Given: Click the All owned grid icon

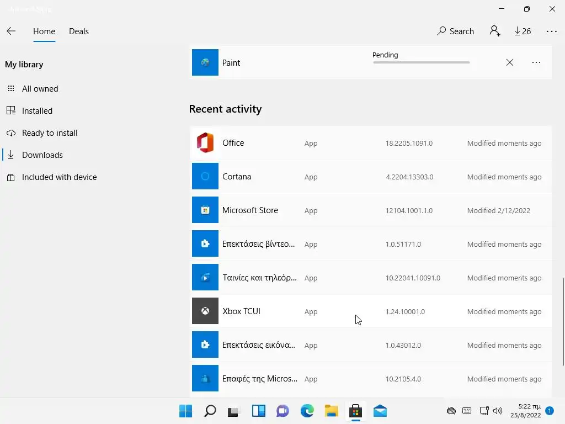Looking at the screenshot, I should (11, 88).
